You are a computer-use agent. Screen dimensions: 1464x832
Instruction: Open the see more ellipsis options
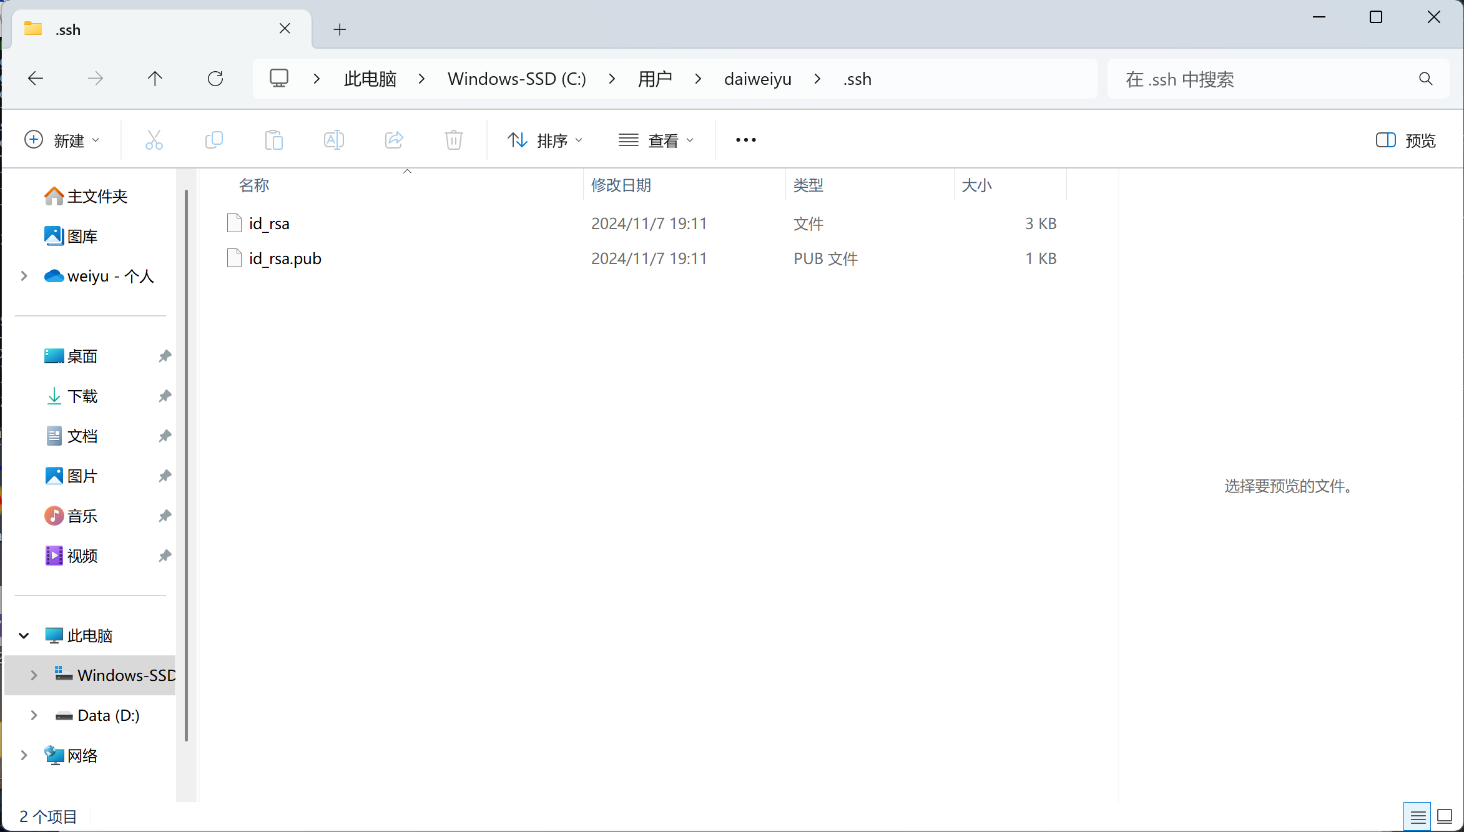(x=745, y=140)
